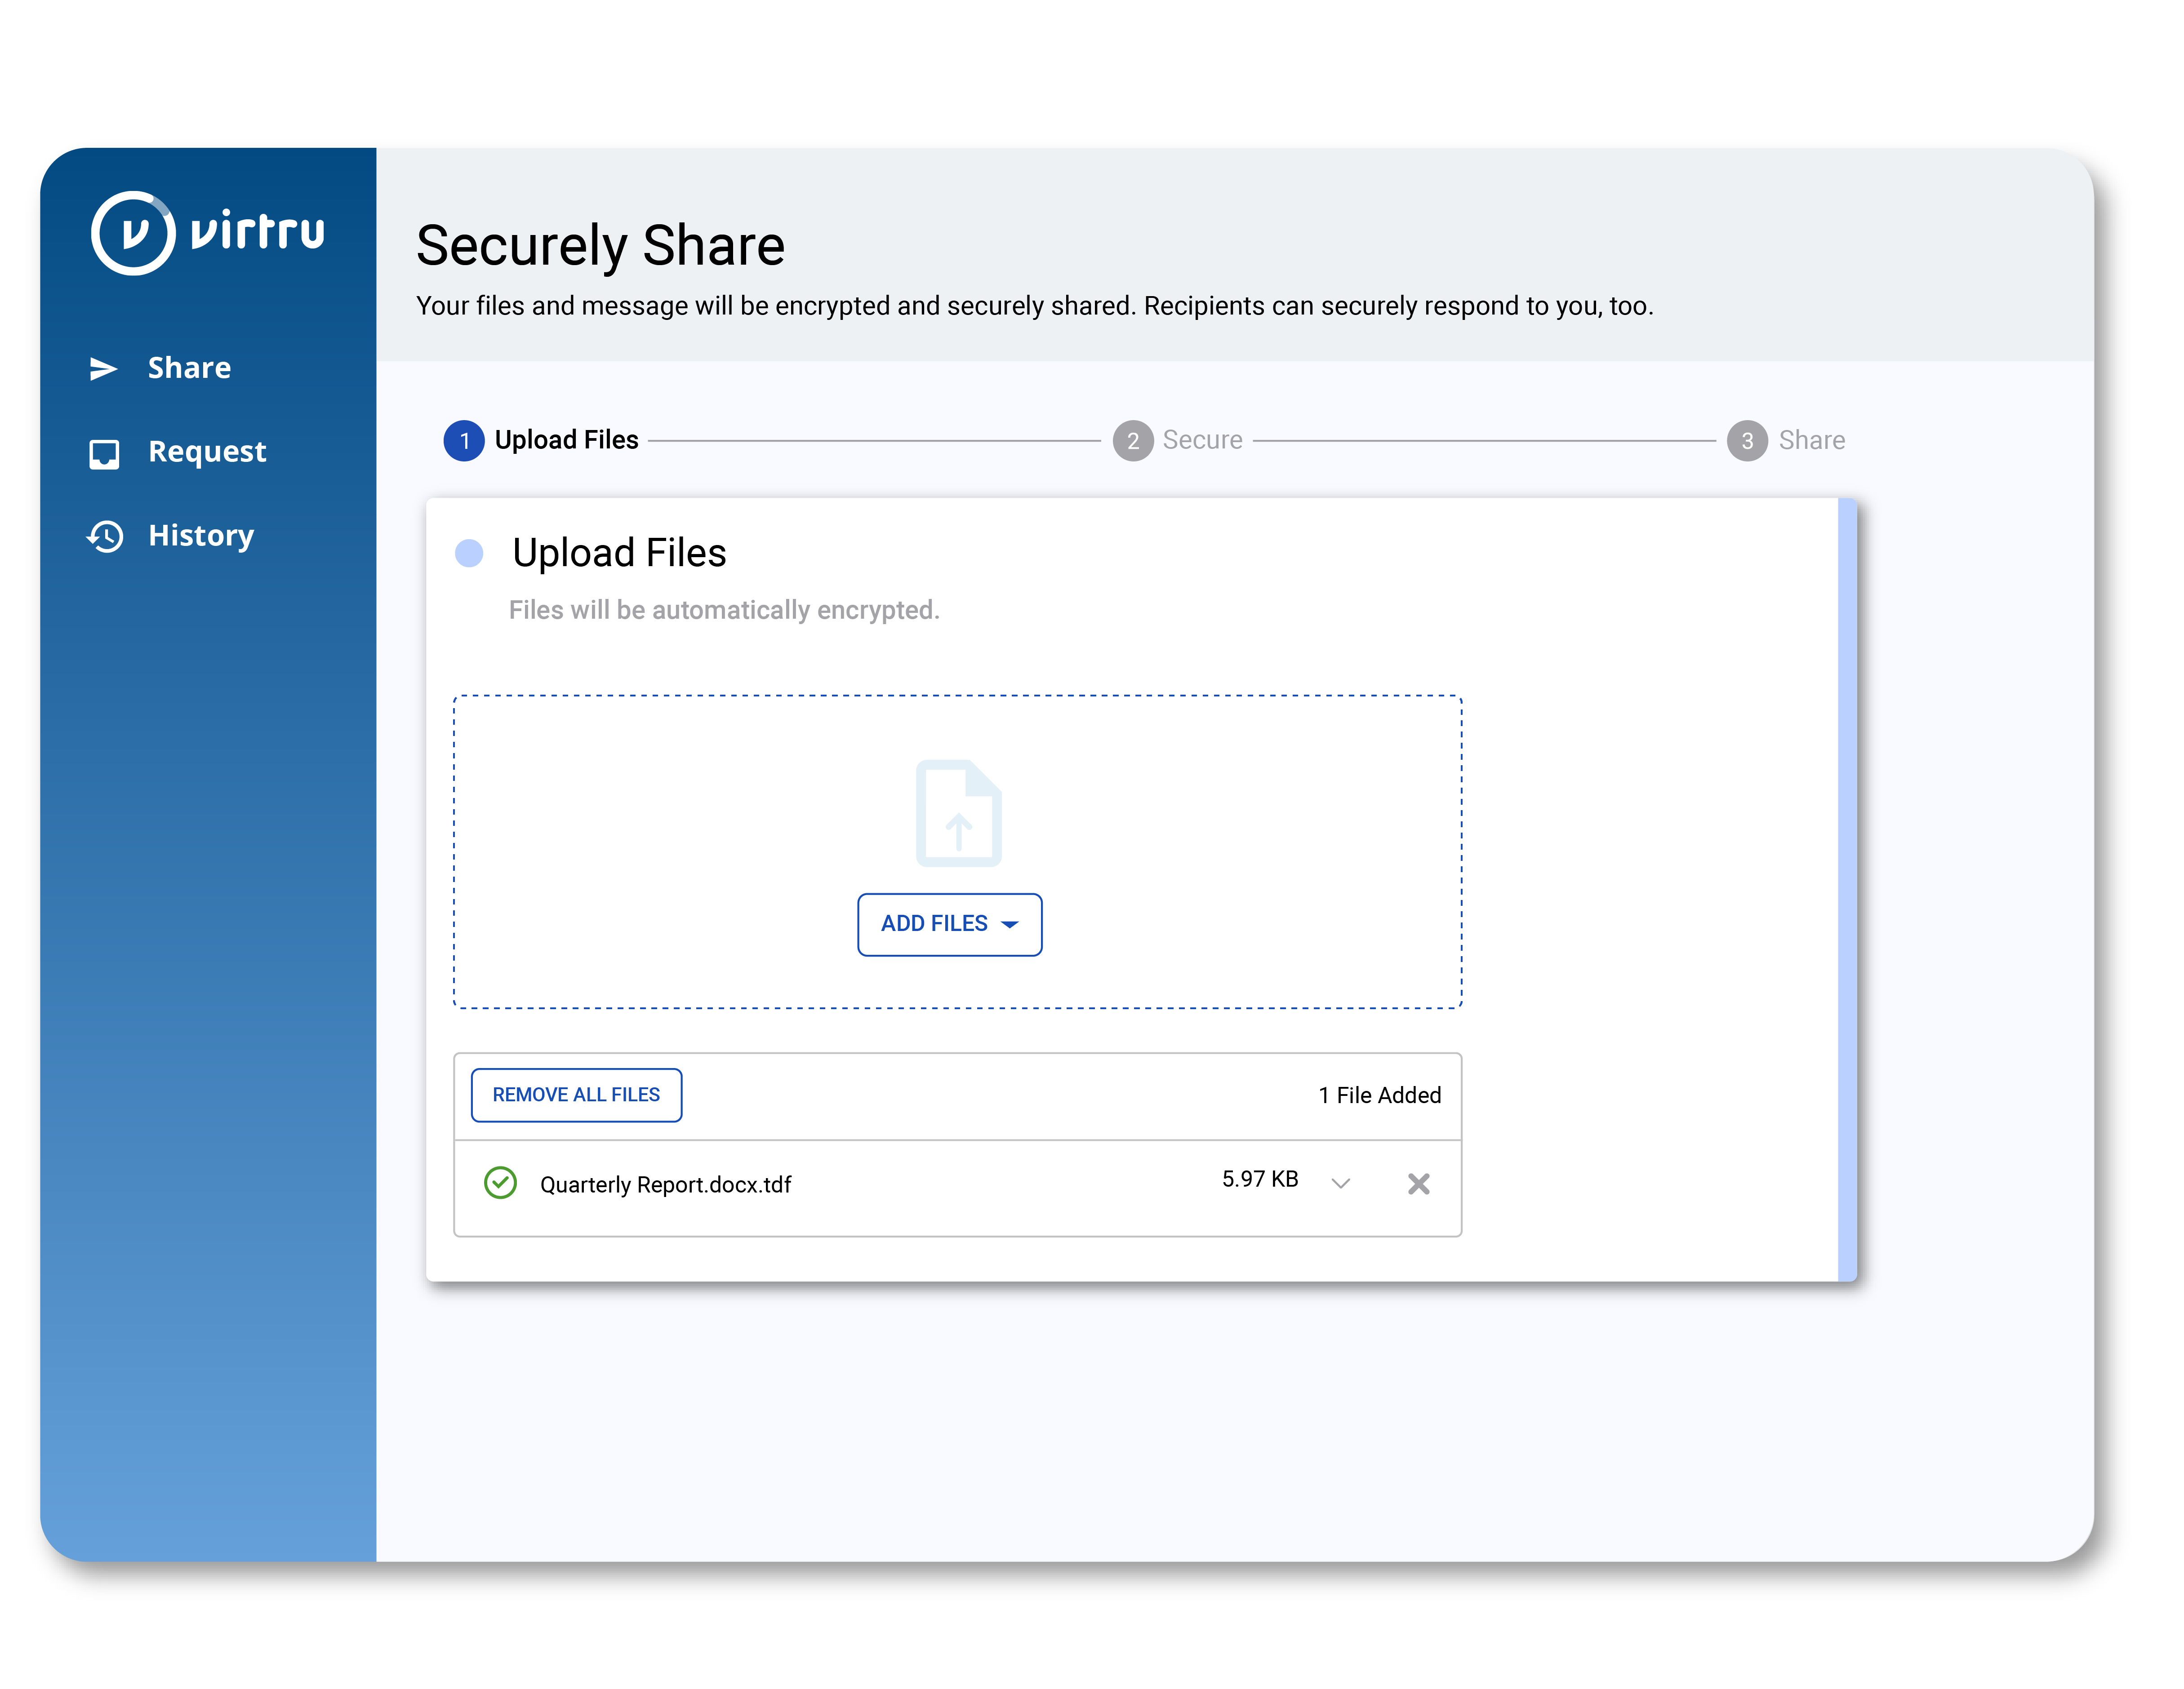Screen dimensions: 2184x1689
Task: Expand the Quarterly Report file details chevron
Action: (x=1341, y=1184)
